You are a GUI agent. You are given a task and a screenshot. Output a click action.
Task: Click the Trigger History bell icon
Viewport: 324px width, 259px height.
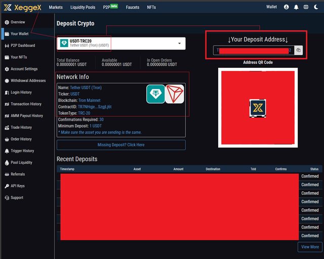(7, 151)
